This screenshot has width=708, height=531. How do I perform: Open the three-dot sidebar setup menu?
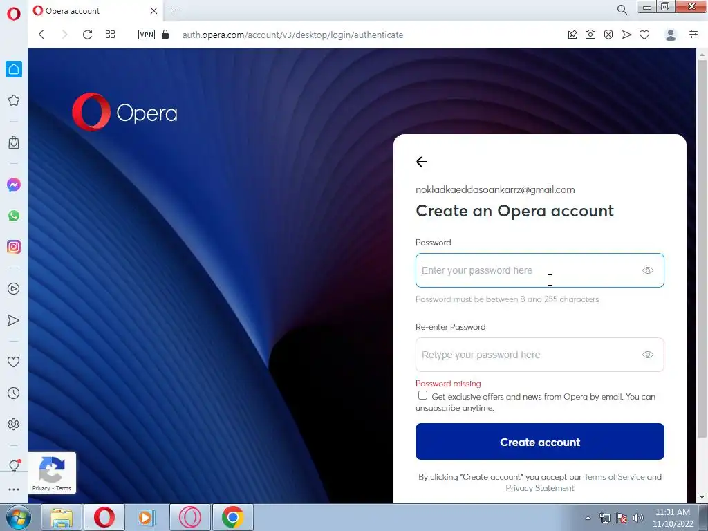[14, 489]
